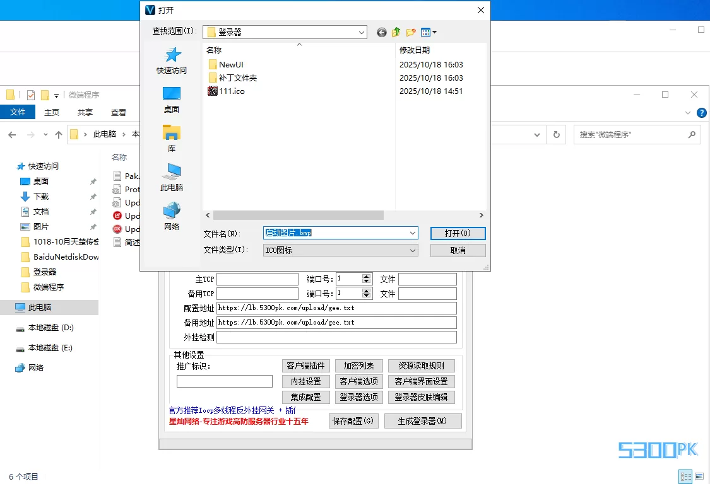Open the 文件 tab in Explorer
The image size is (710, 484).
(18, 112)
